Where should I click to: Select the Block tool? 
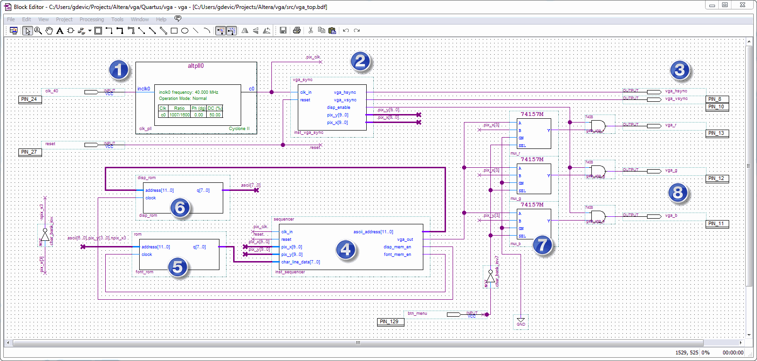point(98,31)
